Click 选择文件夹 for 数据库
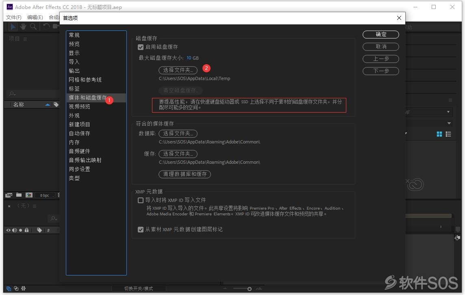 (x=178, y=133)
